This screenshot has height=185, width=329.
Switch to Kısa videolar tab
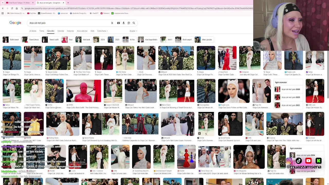82,31
